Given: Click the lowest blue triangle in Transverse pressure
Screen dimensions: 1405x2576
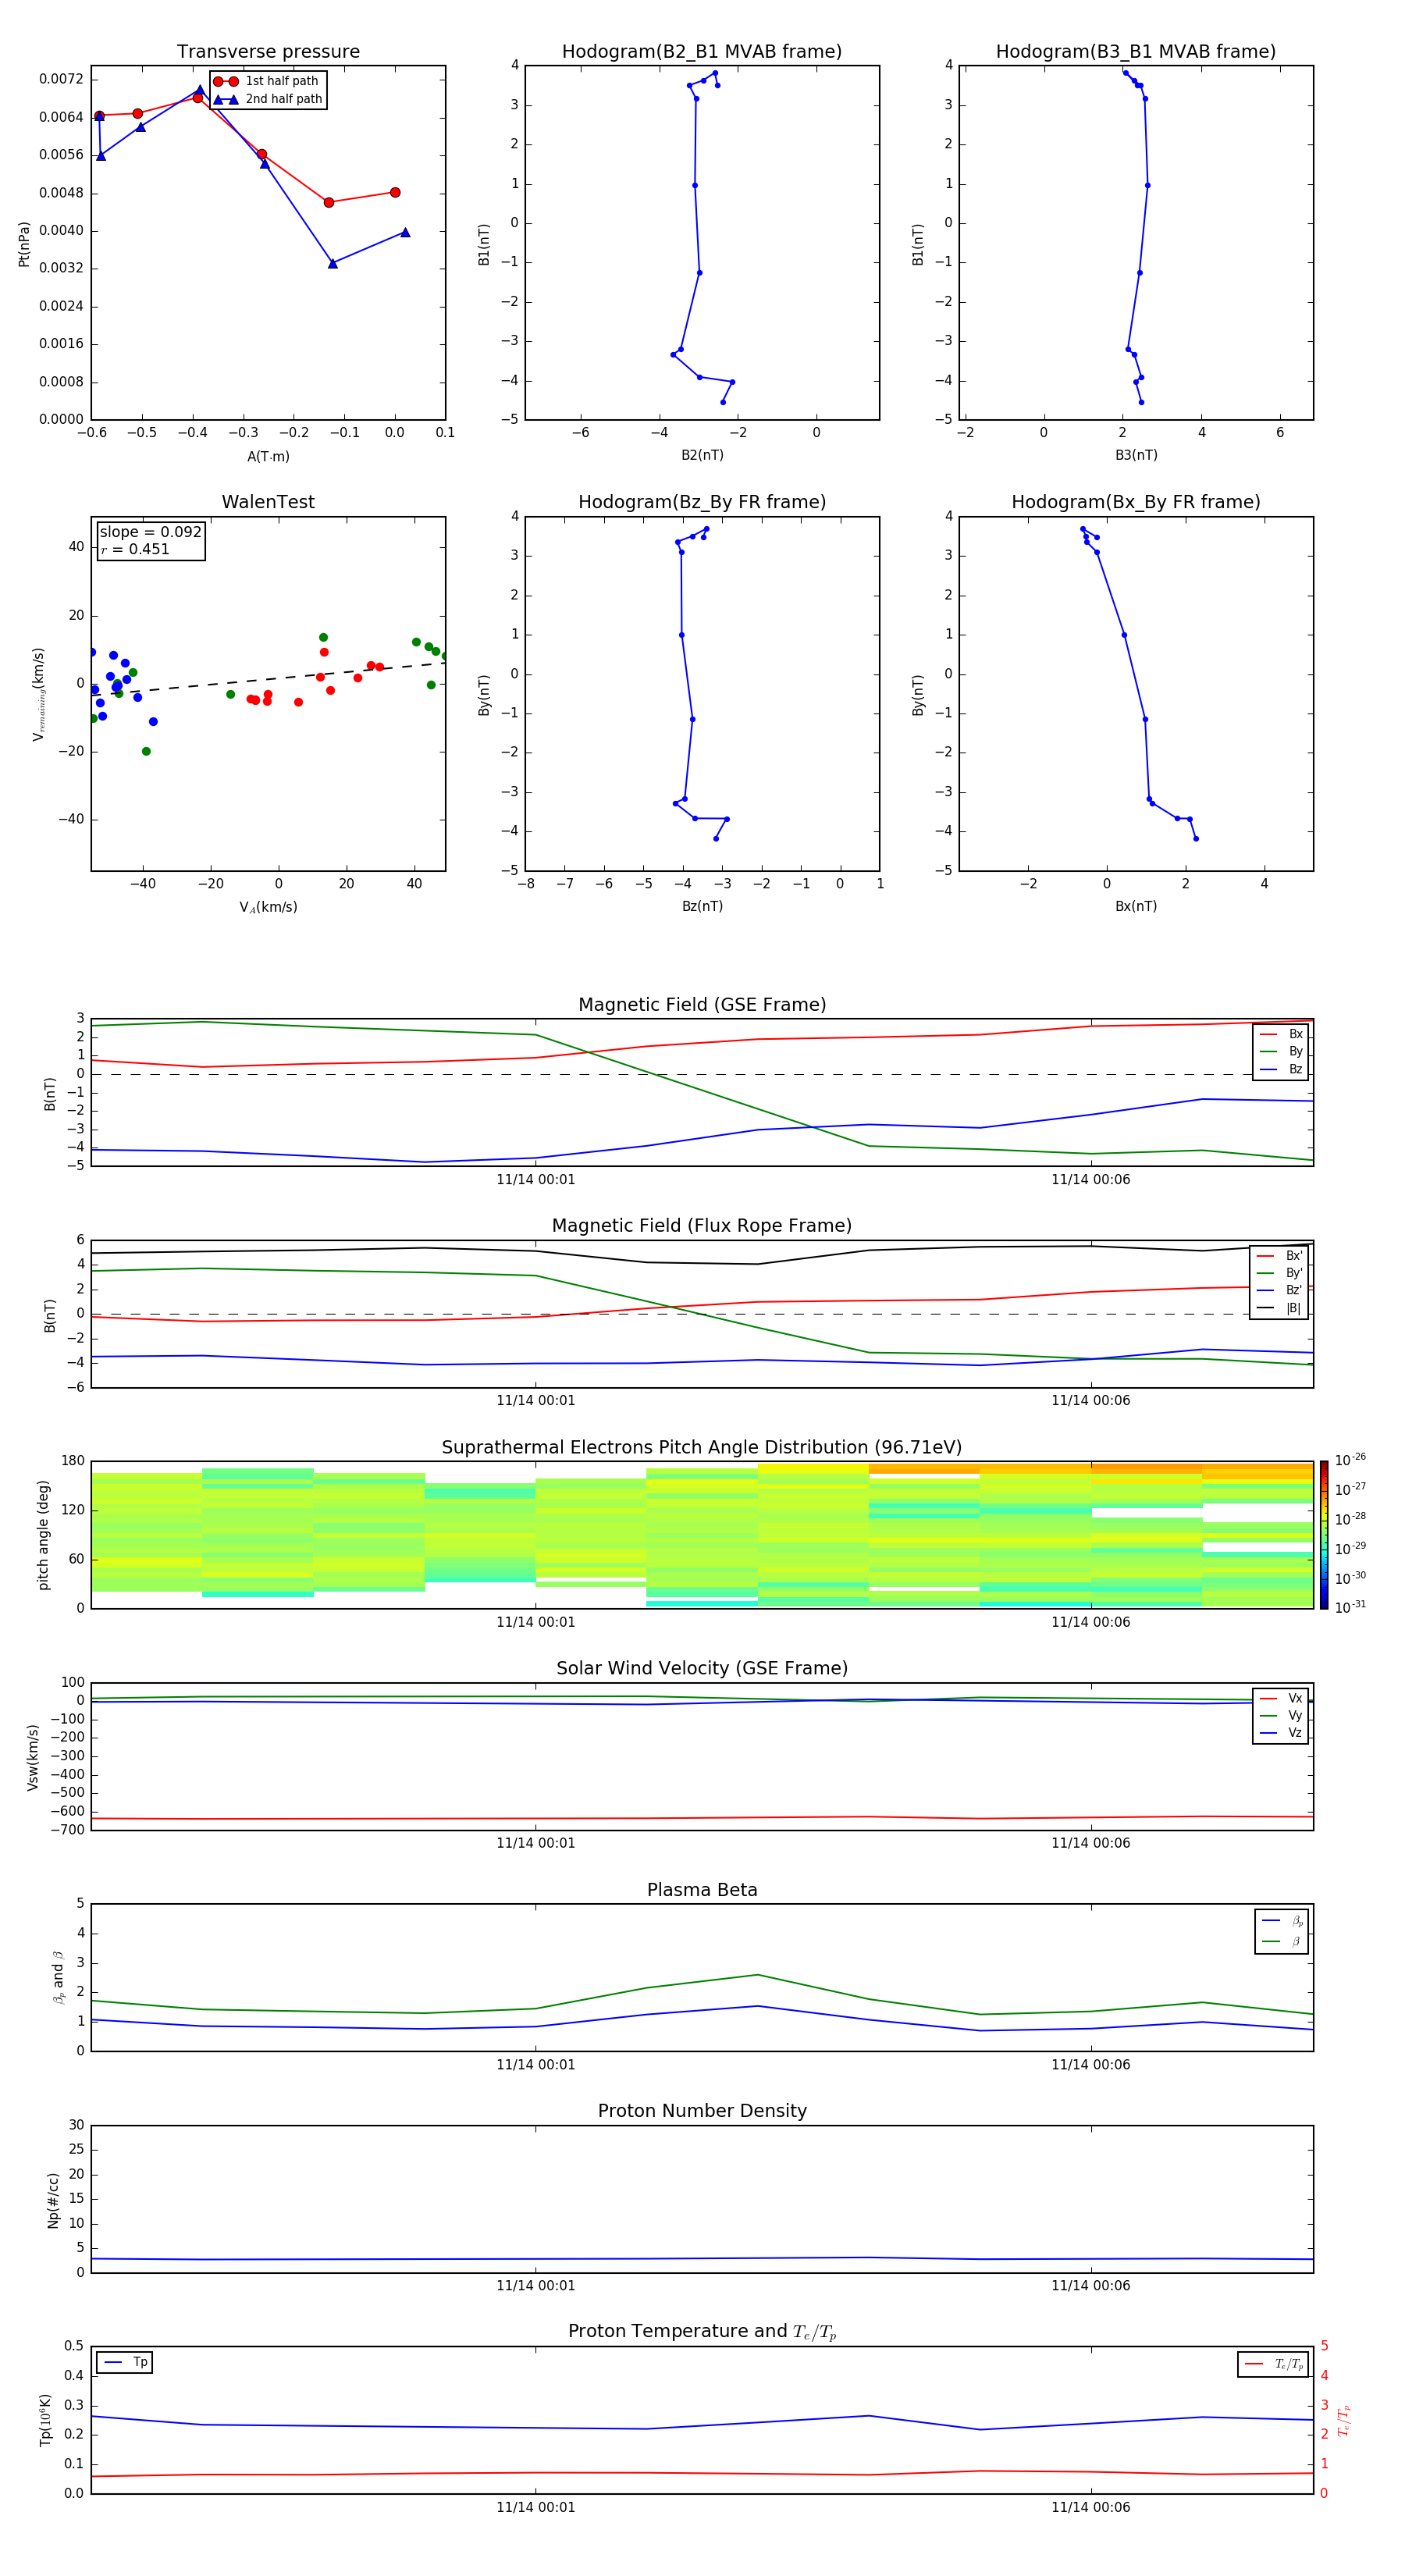Looking at the screenshot, I should (333, 263).
